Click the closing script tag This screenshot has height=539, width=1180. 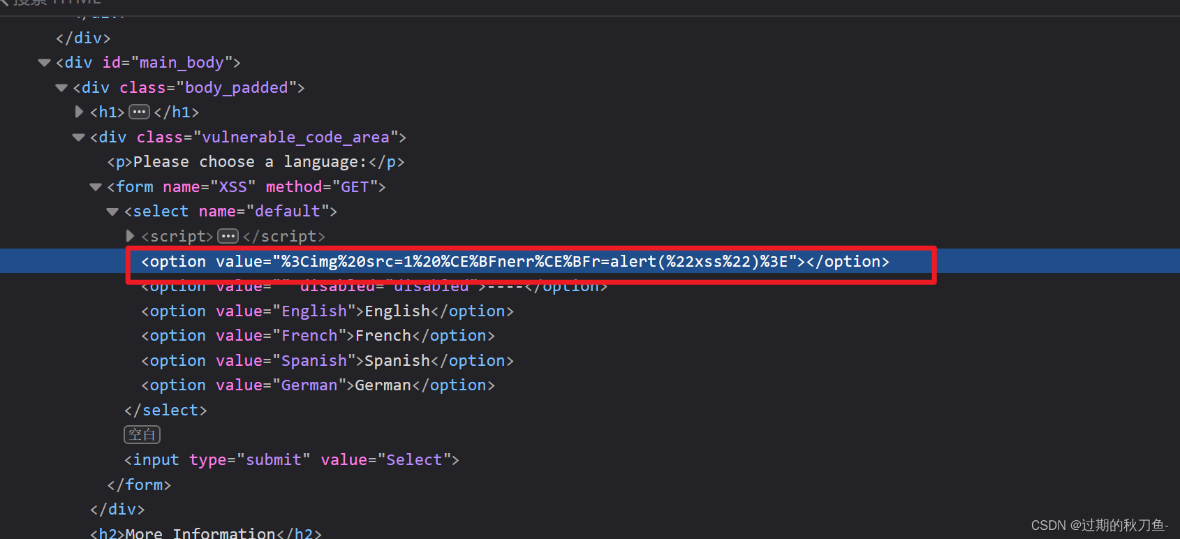[x=283, y=236]
